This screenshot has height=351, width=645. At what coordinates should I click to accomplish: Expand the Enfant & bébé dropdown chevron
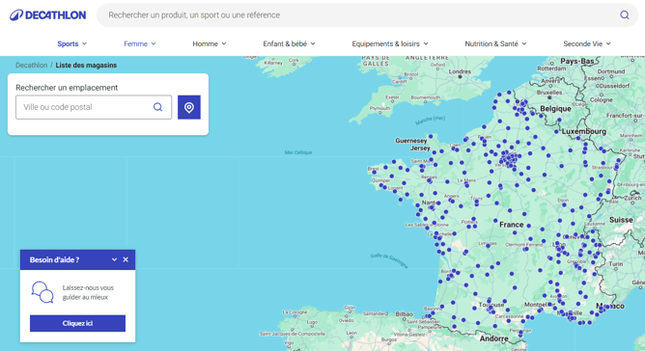click(313, 43)
